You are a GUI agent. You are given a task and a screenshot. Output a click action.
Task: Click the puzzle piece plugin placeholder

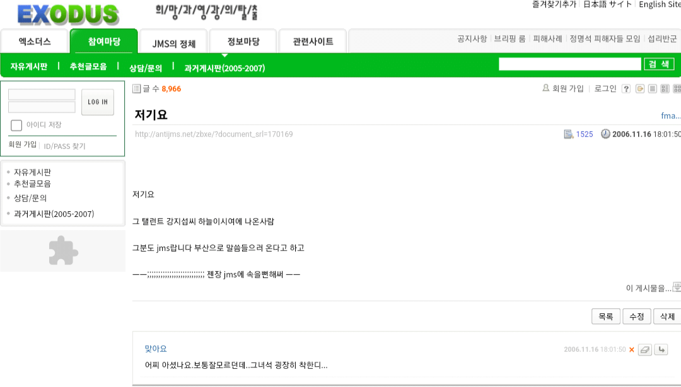point(64,251)
